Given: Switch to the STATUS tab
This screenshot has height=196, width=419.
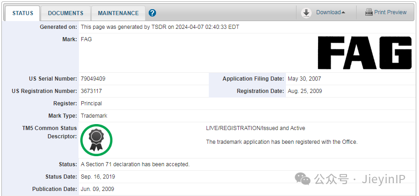Looking at the screenshot, I should click(22, 13).
